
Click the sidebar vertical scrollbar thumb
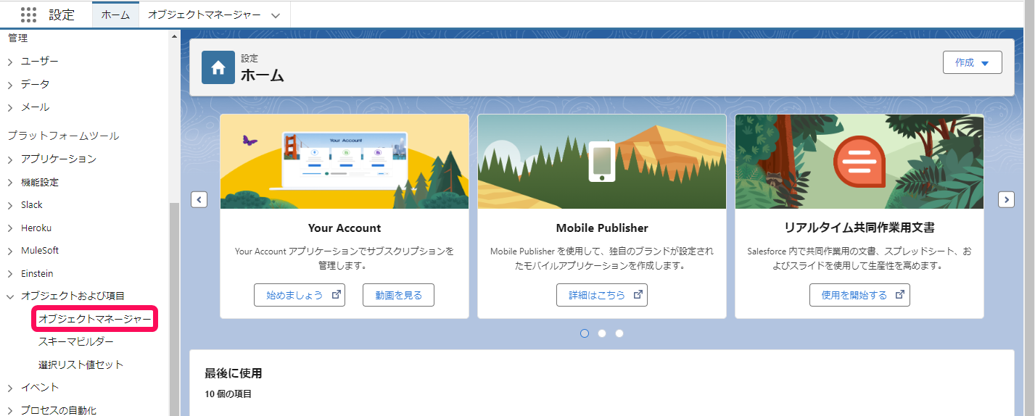point(174,309)
